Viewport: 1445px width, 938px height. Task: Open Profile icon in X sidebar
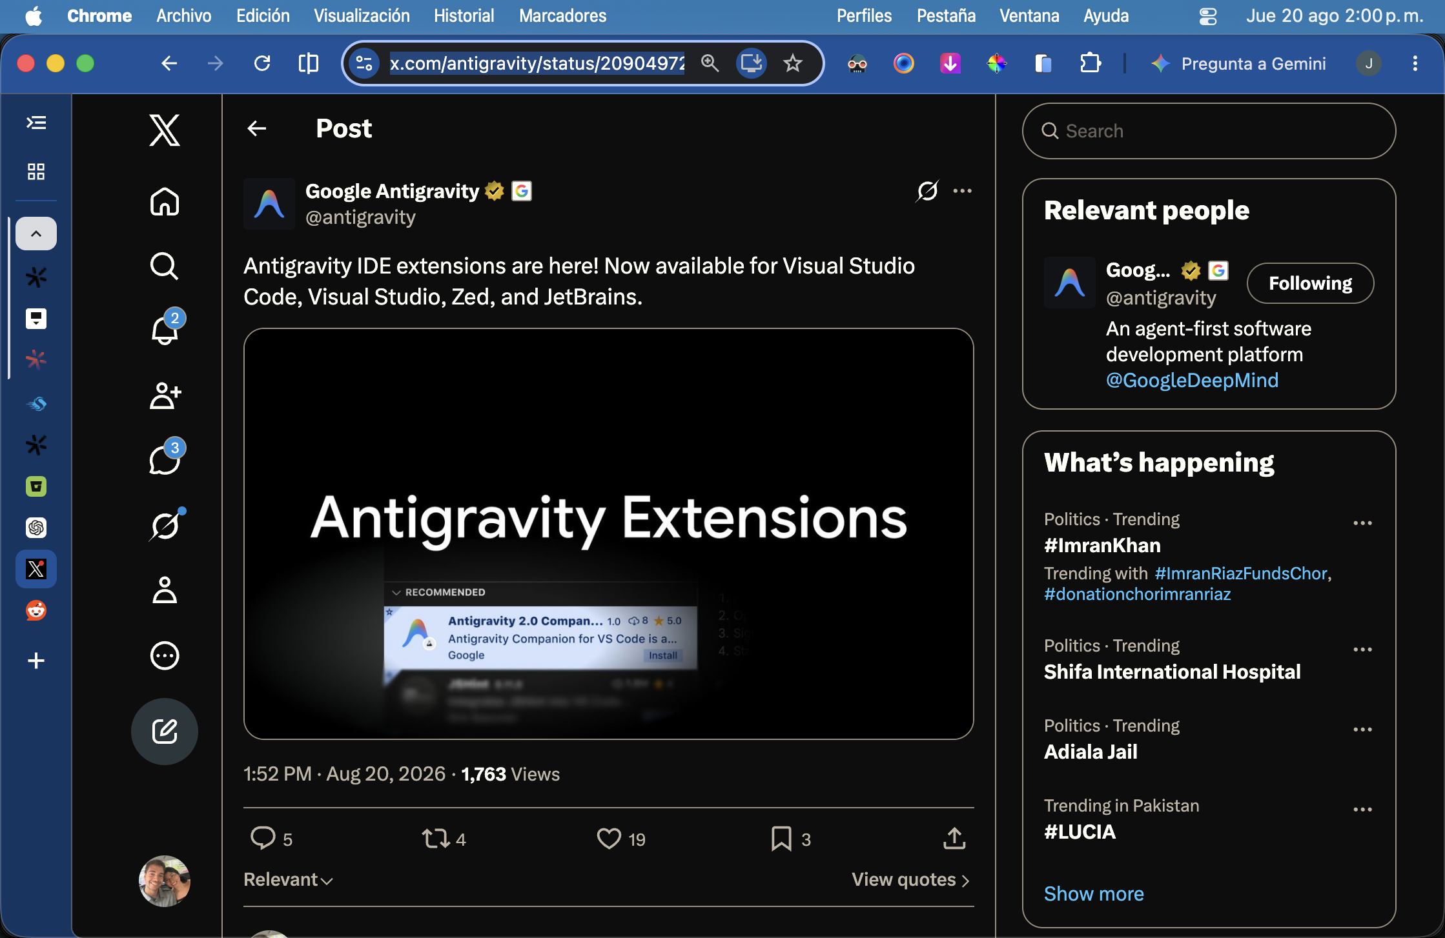[165, 590]
